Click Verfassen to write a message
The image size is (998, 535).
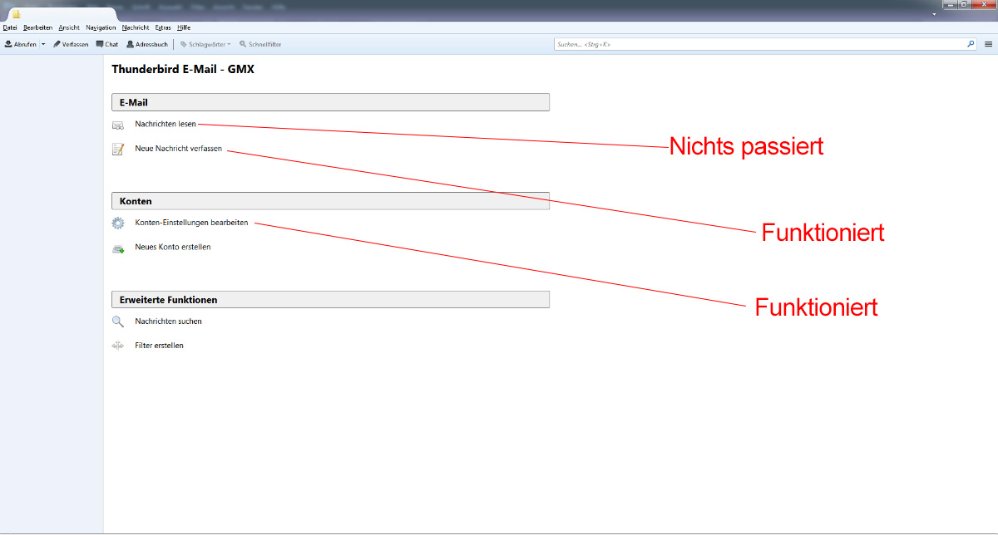71,44
